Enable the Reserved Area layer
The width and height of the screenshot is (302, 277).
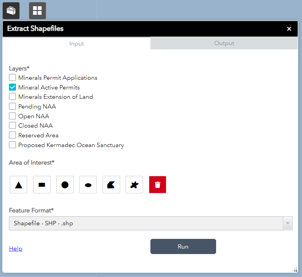12,135
